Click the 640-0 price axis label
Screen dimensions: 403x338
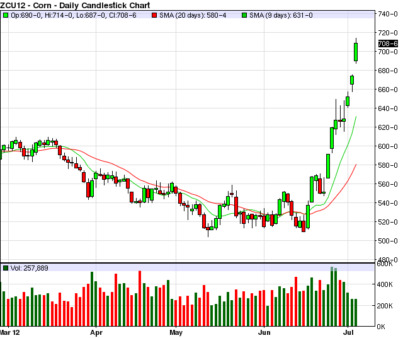[388, 108]
